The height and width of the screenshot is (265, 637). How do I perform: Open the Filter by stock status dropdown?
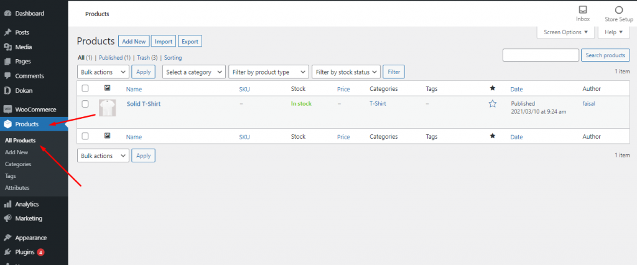[x=346, y=72]
